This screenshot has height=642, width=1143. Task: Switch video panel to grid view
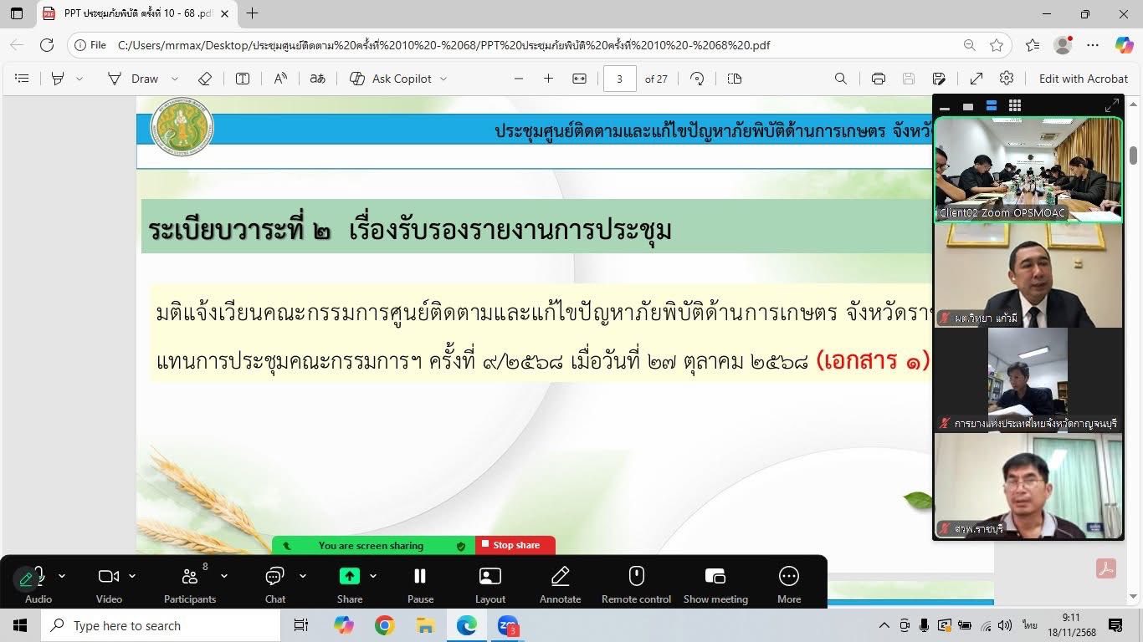[x=1015, y=106]
